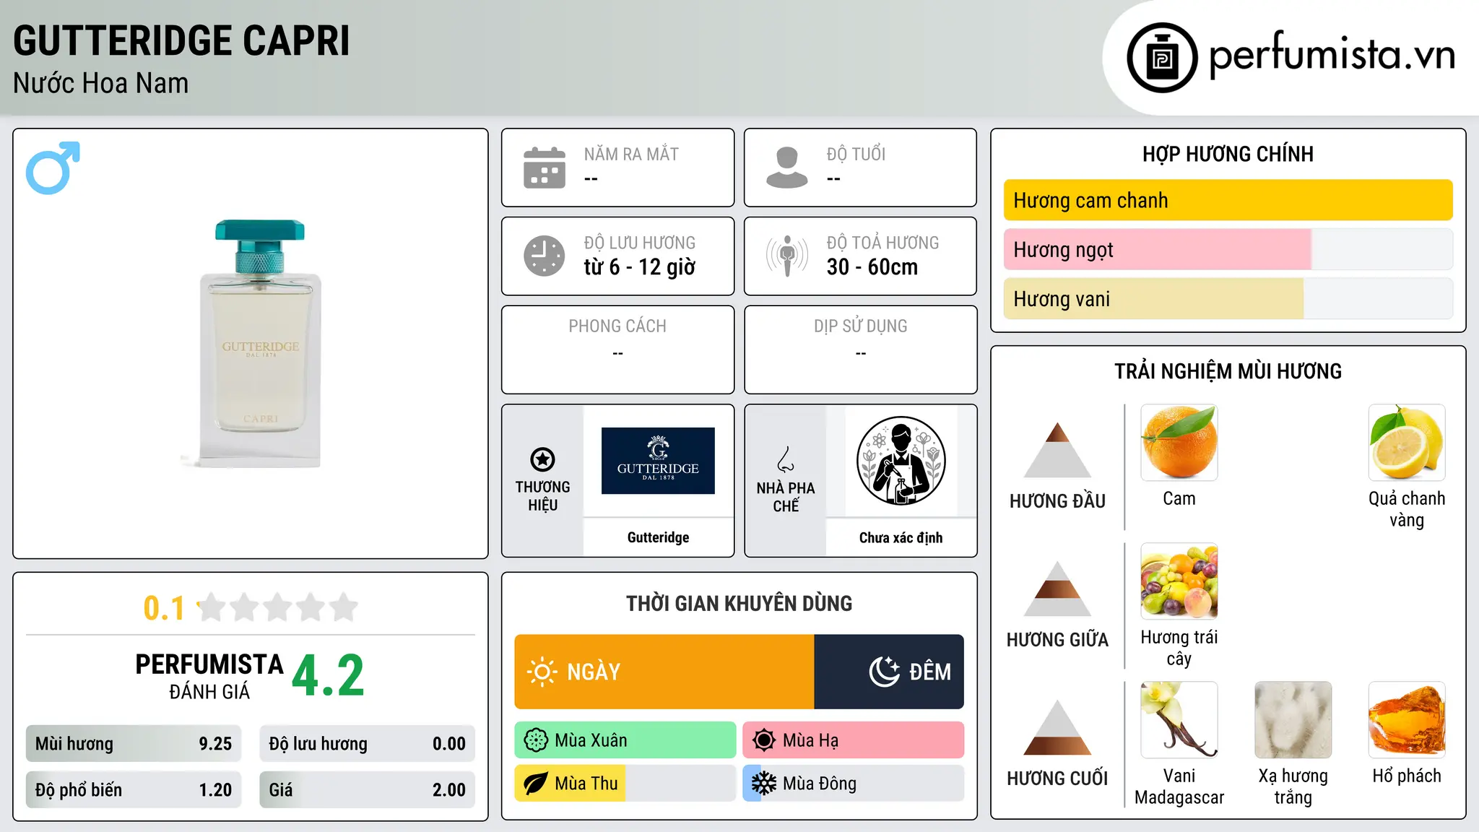Image resolution: width=1479 pixels, height=832 pixels.
Task: Click the base notes pyramid icon
Action: 1057,727
